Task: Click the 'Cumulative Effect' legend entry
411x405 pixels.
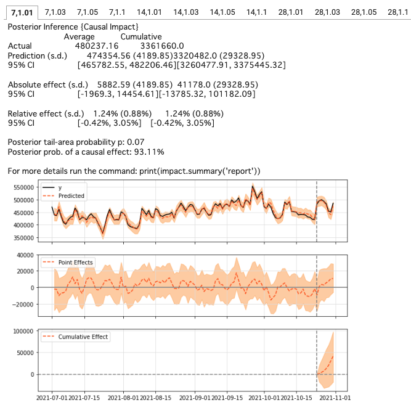Action: 75,337
